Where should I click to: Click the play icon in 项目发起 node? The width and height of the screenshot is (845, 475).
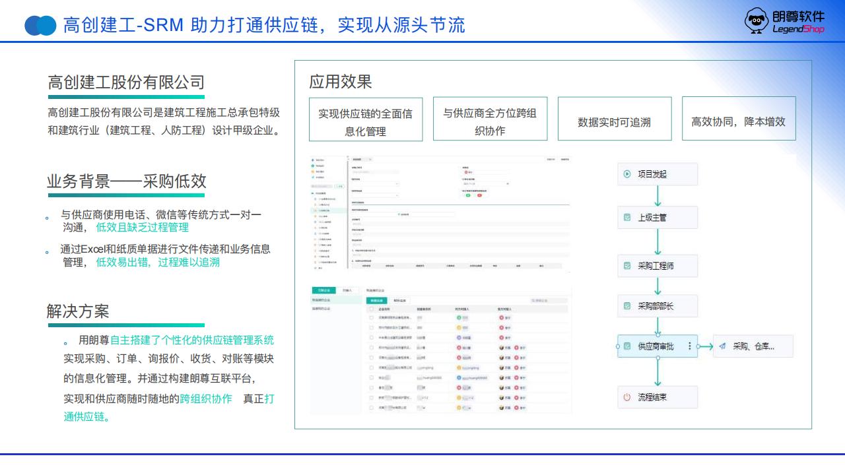627,174
